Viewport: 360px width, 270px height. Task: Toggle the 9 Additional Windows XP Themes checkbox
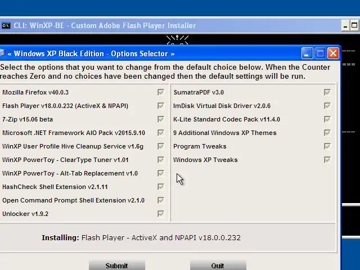327,133
